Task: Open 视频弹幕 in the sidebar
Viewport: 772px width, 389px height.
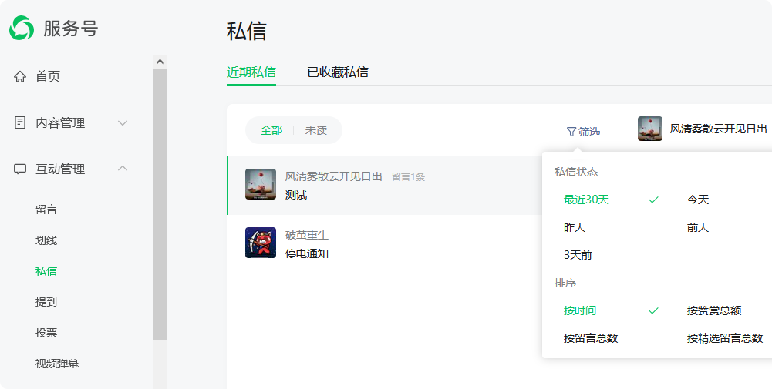Action: (x=57, y=364)
